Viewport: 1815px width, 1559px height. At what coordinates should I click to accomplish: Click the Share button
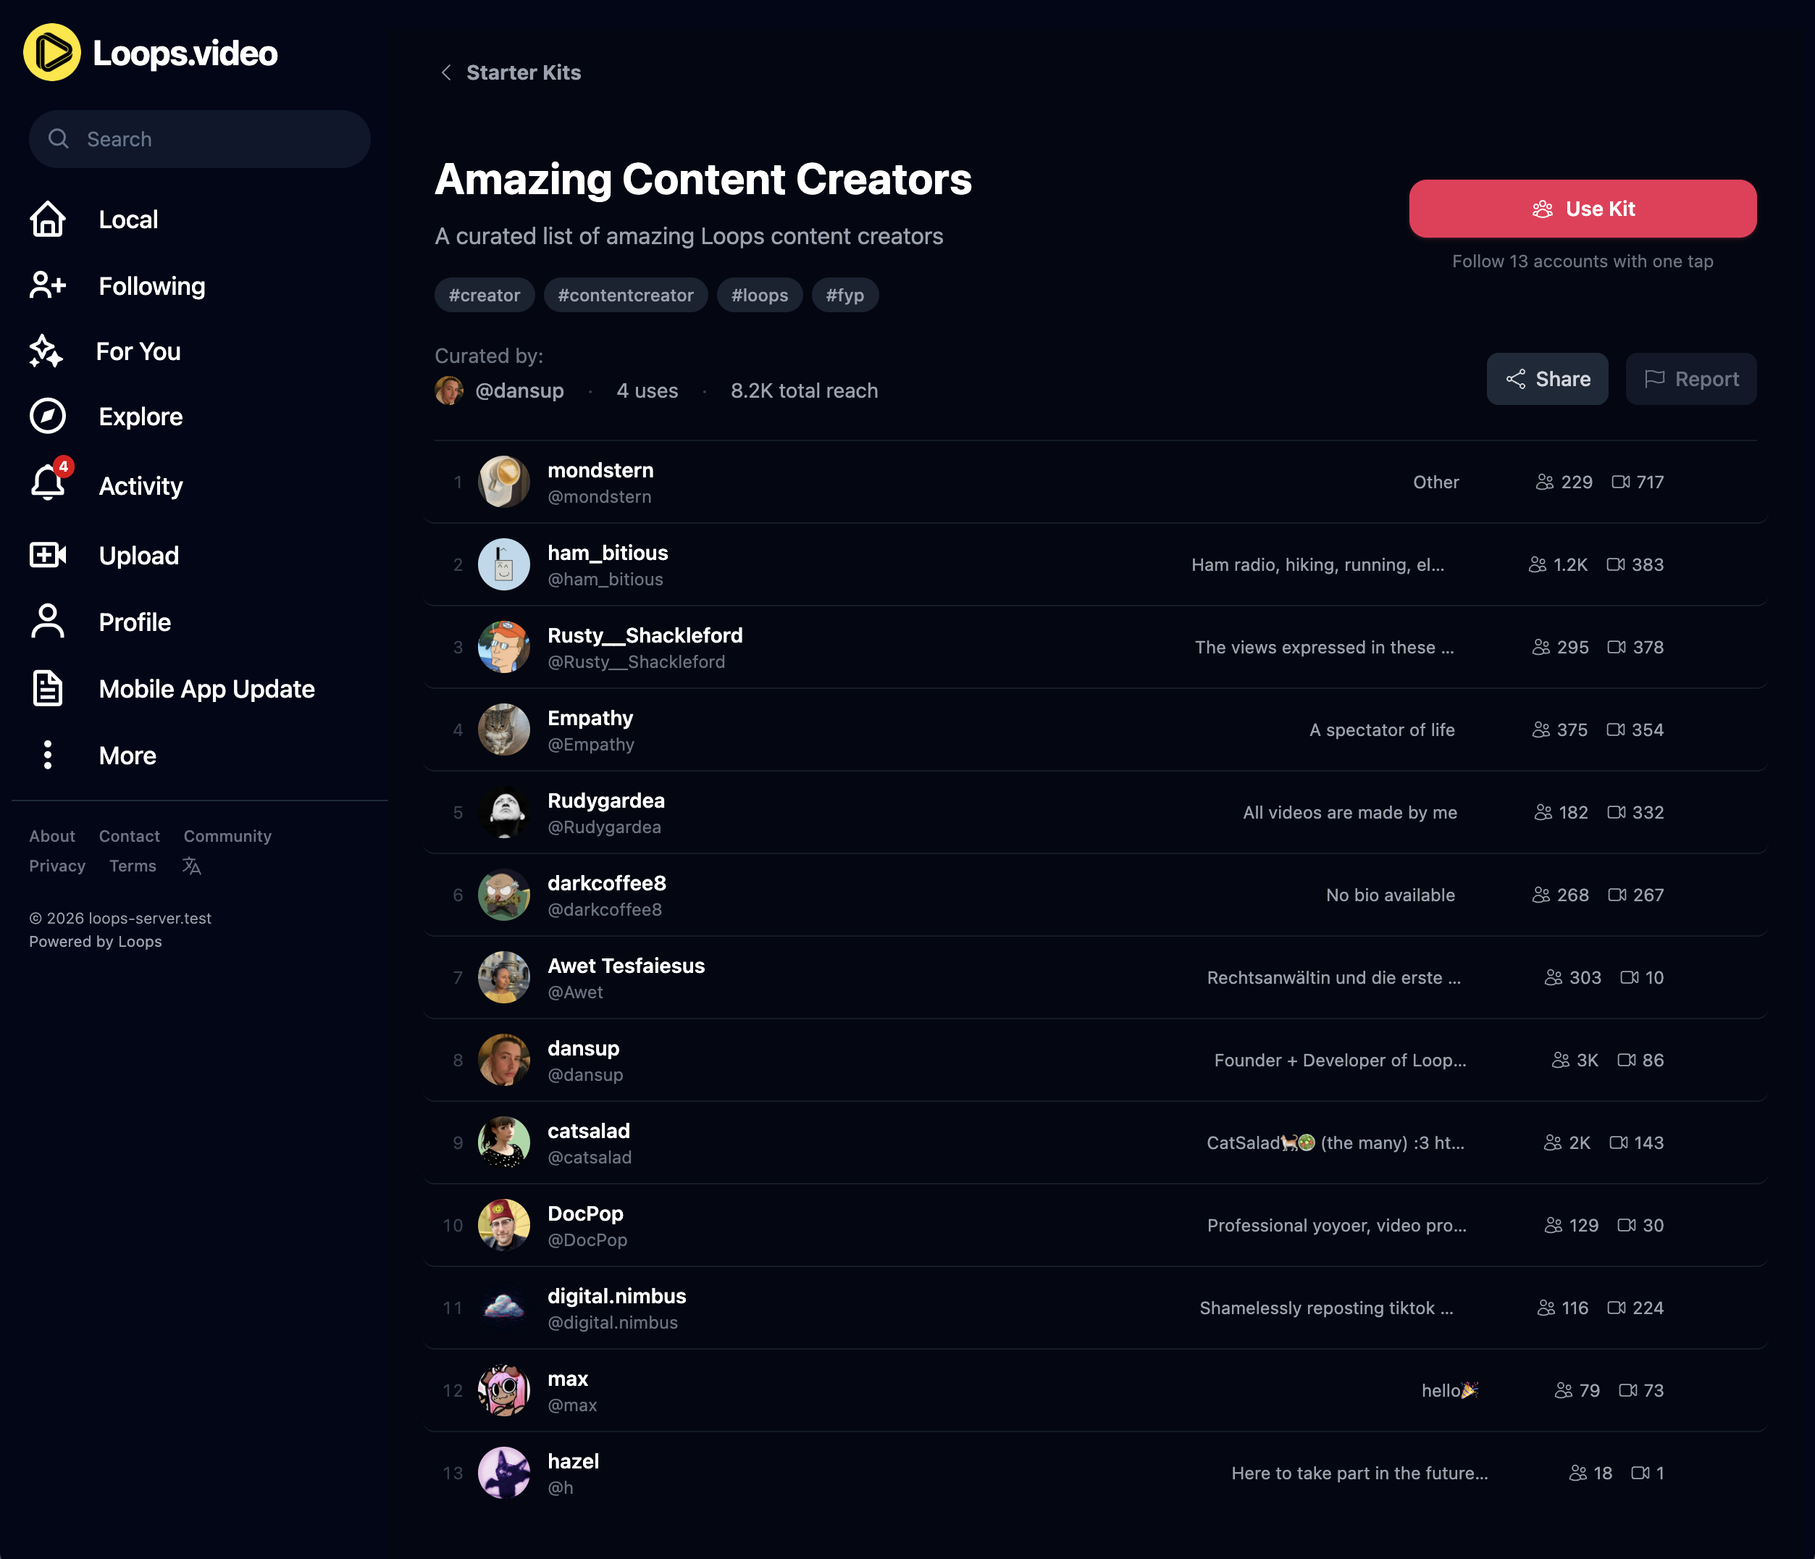click(1547, 379)
